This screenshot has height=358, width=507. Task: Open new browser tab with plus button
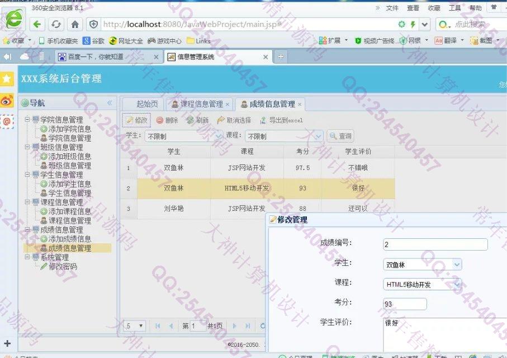click(x=281, y=56)
